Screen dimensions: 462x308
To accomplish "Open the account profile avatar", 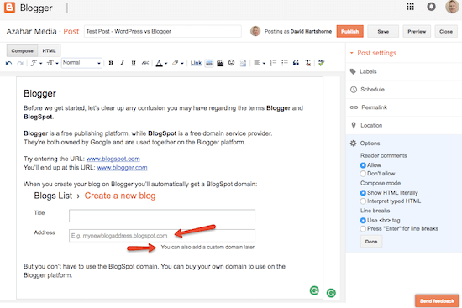I will [452, 7].
